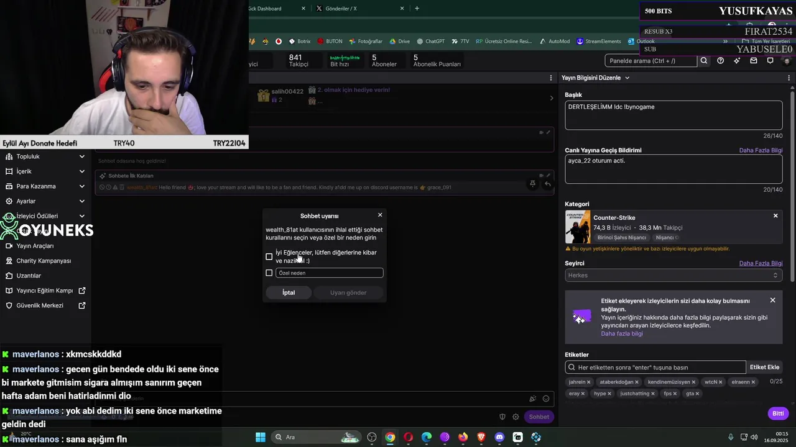Open the ChatGPT bookmark

coord(431,41)
